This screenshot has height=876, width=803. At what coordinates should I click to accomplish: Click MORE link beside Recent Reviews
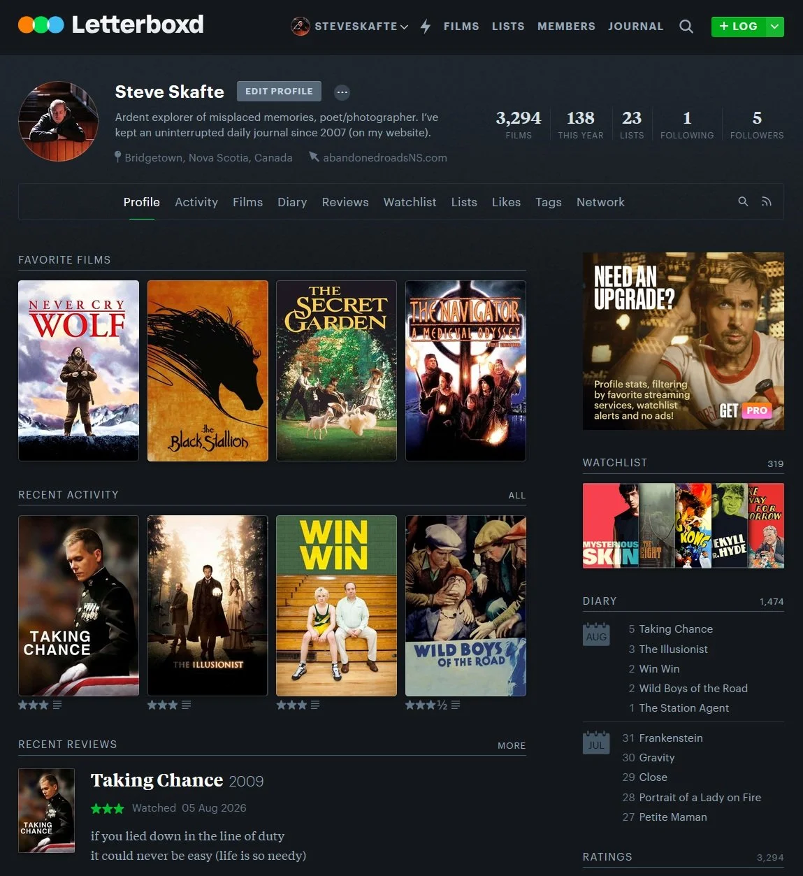pyautogui.click(x=512, y=746)
